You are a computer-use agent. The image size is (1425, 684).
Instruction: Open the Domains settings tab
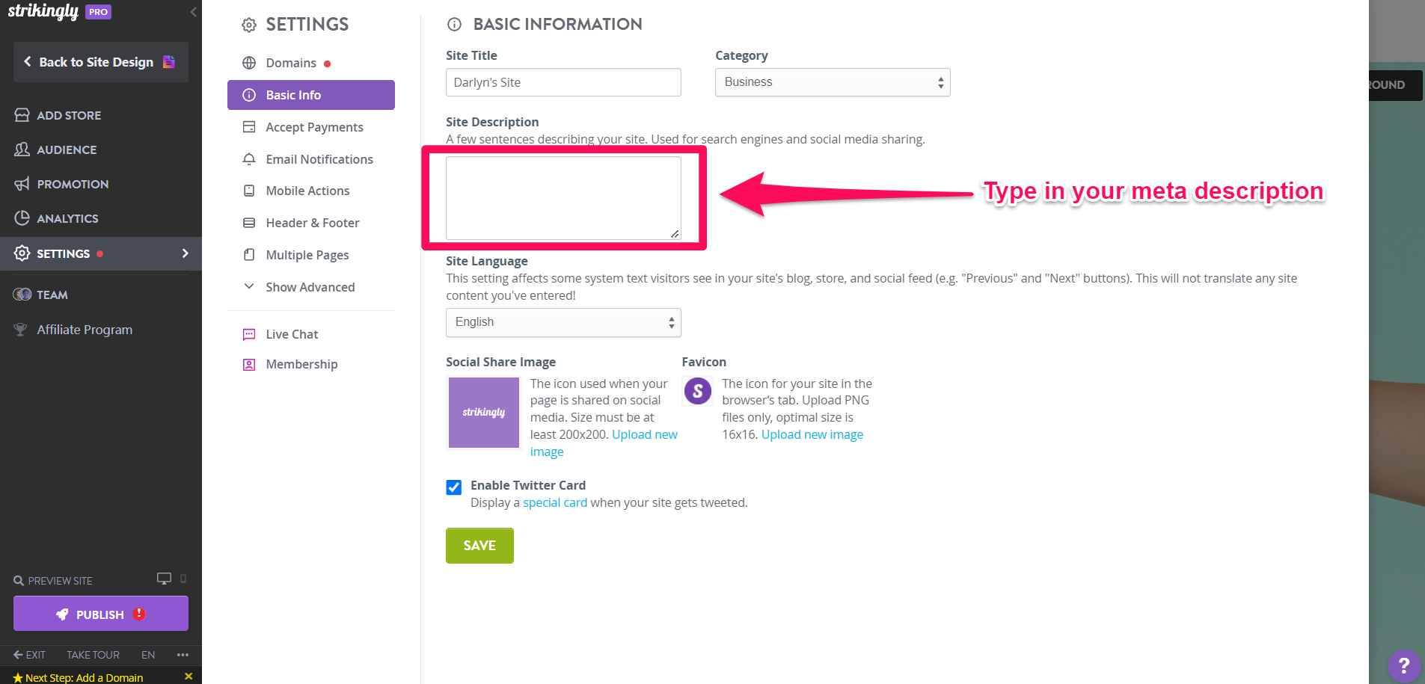pyautogui.click(x=291, y=63)
